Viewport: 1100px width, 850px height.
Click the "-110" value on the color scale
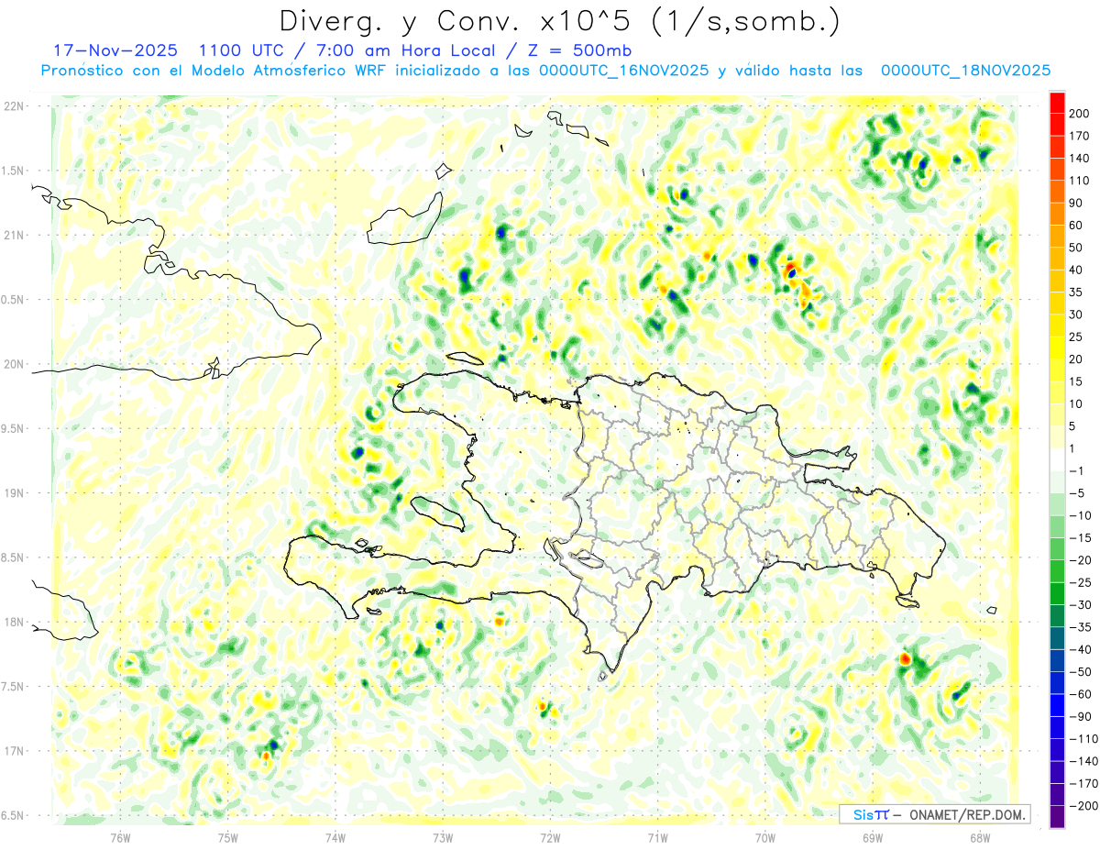coord(1082,739)
